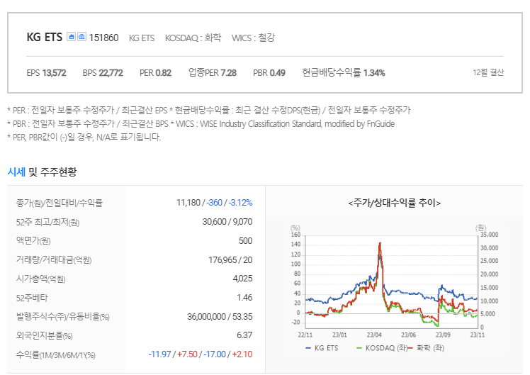Click the gray KG ETS English name
Screen dimensions: 530x375
pyautogui.click(x=142, y=38)
